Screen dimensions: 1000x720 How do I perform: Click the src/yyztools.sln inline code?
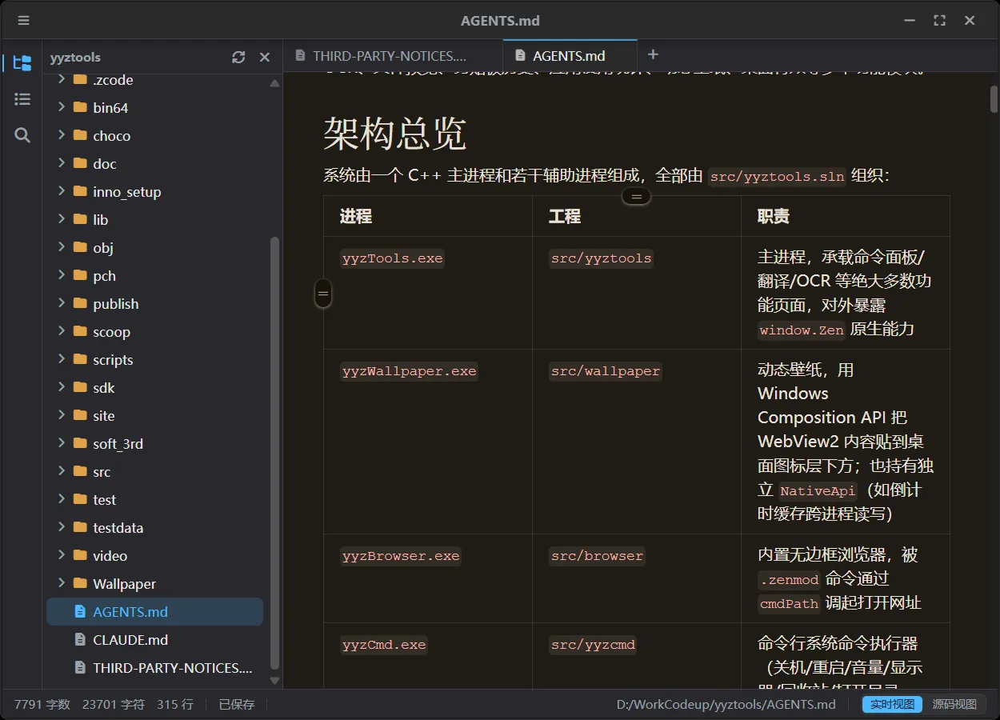(x=777, y=177)
